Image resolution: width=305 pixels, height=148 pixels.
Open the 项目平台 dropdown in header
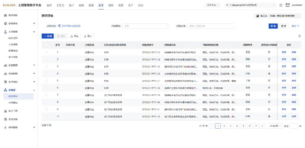[212, 5]
